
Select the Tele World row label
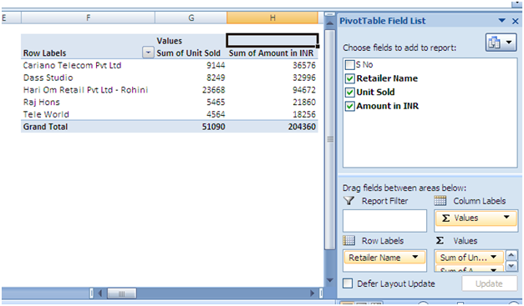46,114
